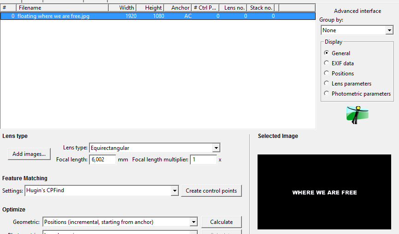Click the Hugin panorama logo icon
Viewport: 399px width, 234px height.
[x=357, y=115]
